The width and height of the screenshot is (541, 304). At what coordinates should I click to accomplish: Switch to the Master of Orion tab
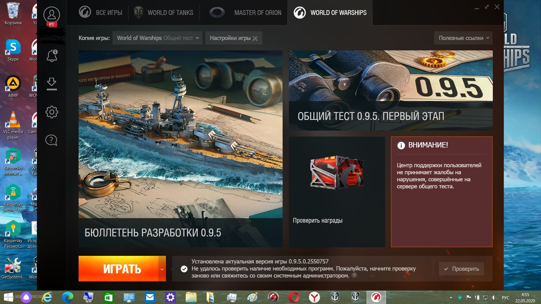pos(245,13)
